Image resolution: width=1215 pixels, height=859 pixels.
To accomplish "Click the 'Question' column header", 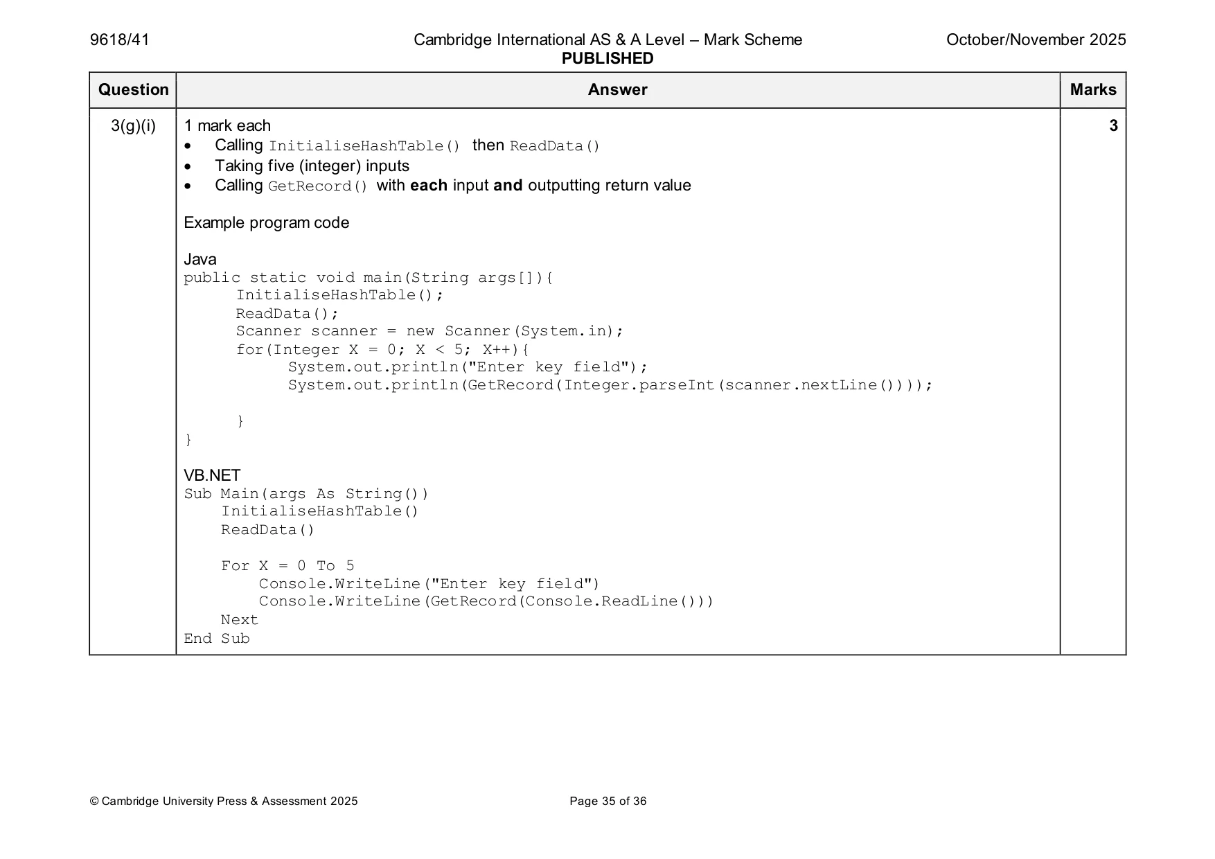I will click(133, 90).
